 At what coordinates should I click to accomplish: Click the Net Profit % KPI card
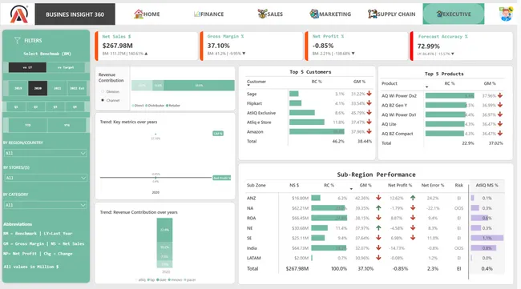coord(356,46)
